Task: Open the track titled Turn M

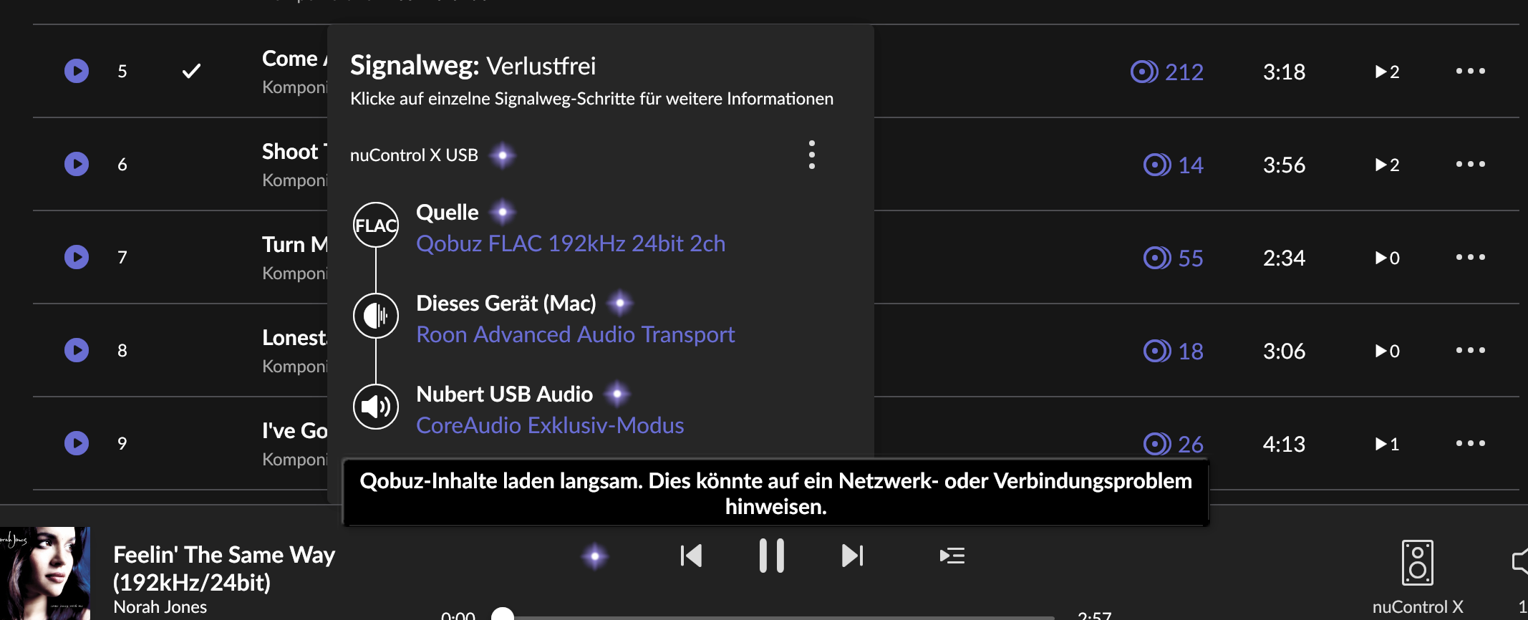Action: (294, 244)
